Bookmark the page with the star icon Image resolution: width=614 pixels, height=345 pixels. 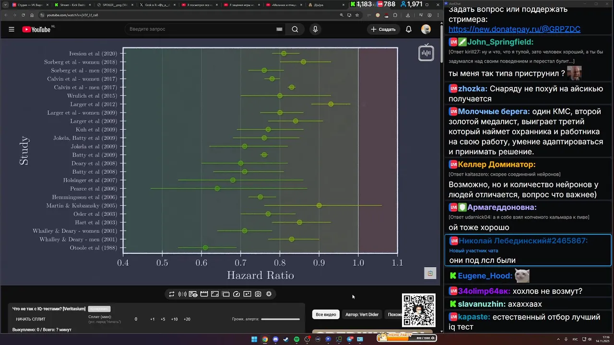click(x=357, y=15)
